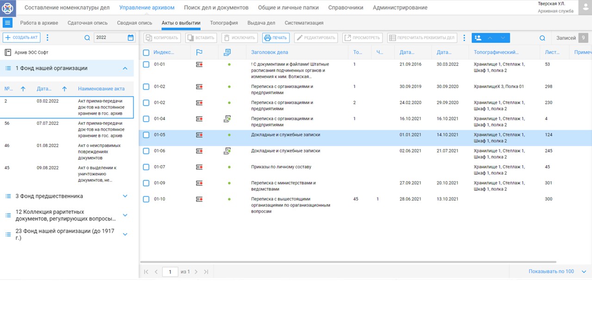Collapse the 1 Фонд нашей организации section
Screen dimensions: 592x333
125,68
